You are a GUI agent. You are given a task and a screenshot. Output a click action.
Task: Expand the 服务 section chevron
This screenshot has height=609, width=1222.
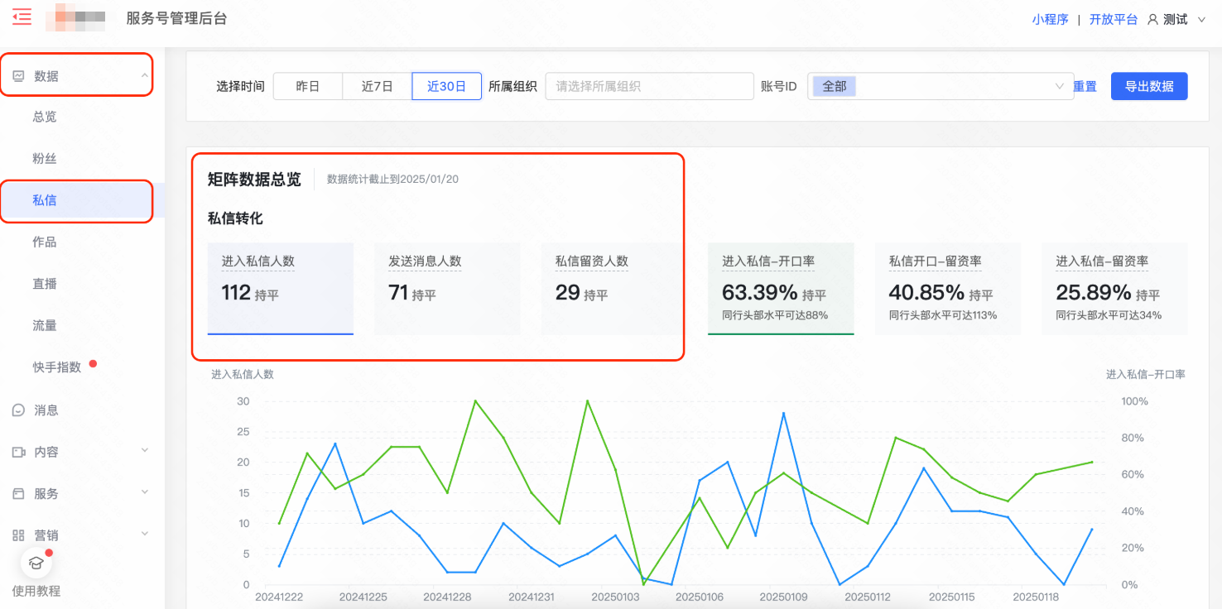point(145,493)
